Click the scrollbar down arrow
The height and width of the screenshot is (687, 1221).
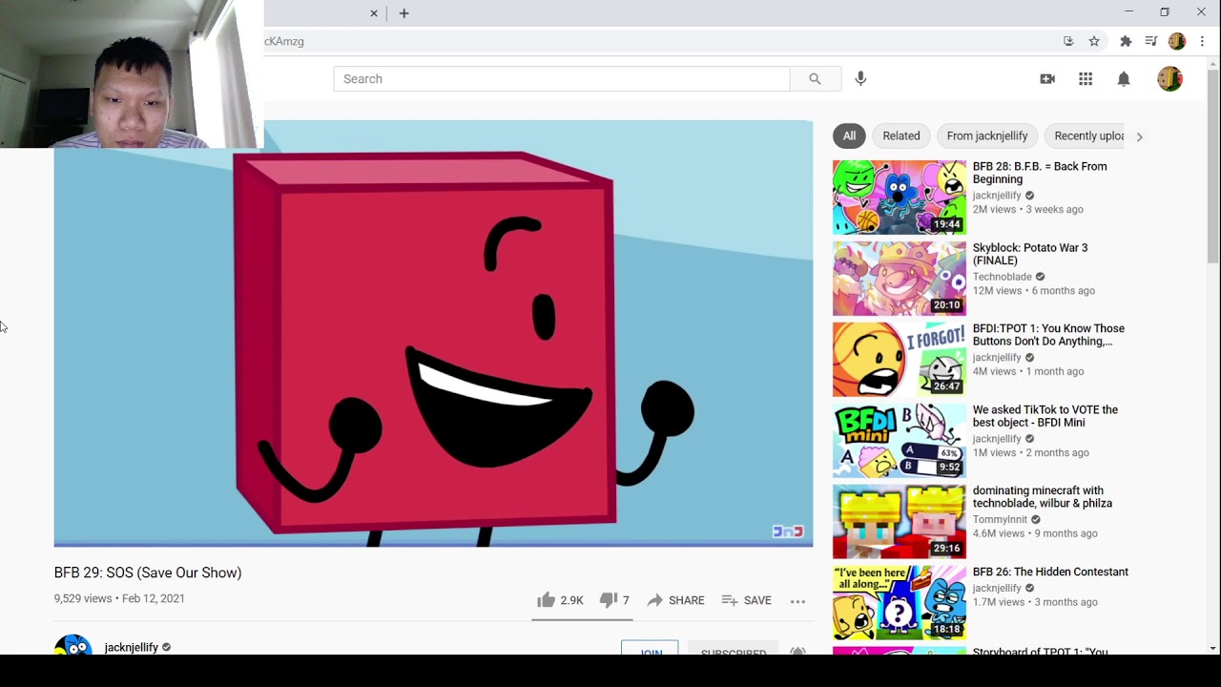1212,648
